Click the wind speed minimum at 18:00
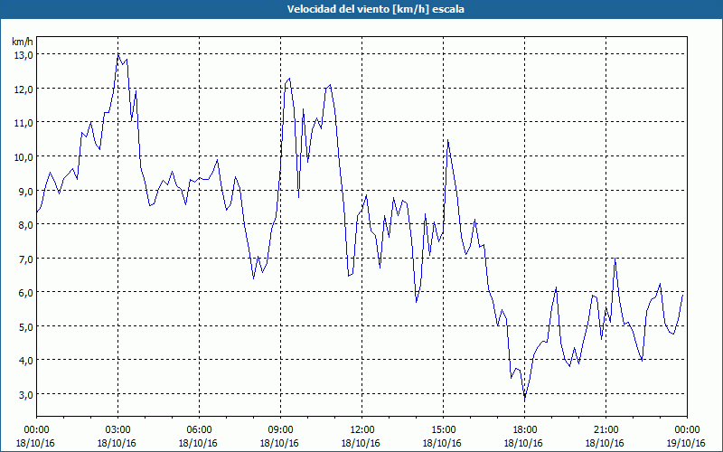The image size is (723, 452). pyautogui.click(x=524, y=398)
